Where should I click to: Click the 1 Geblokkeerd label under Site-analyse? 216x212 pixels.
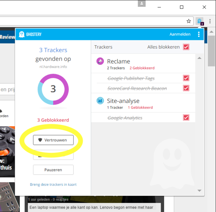pos(140,107)
